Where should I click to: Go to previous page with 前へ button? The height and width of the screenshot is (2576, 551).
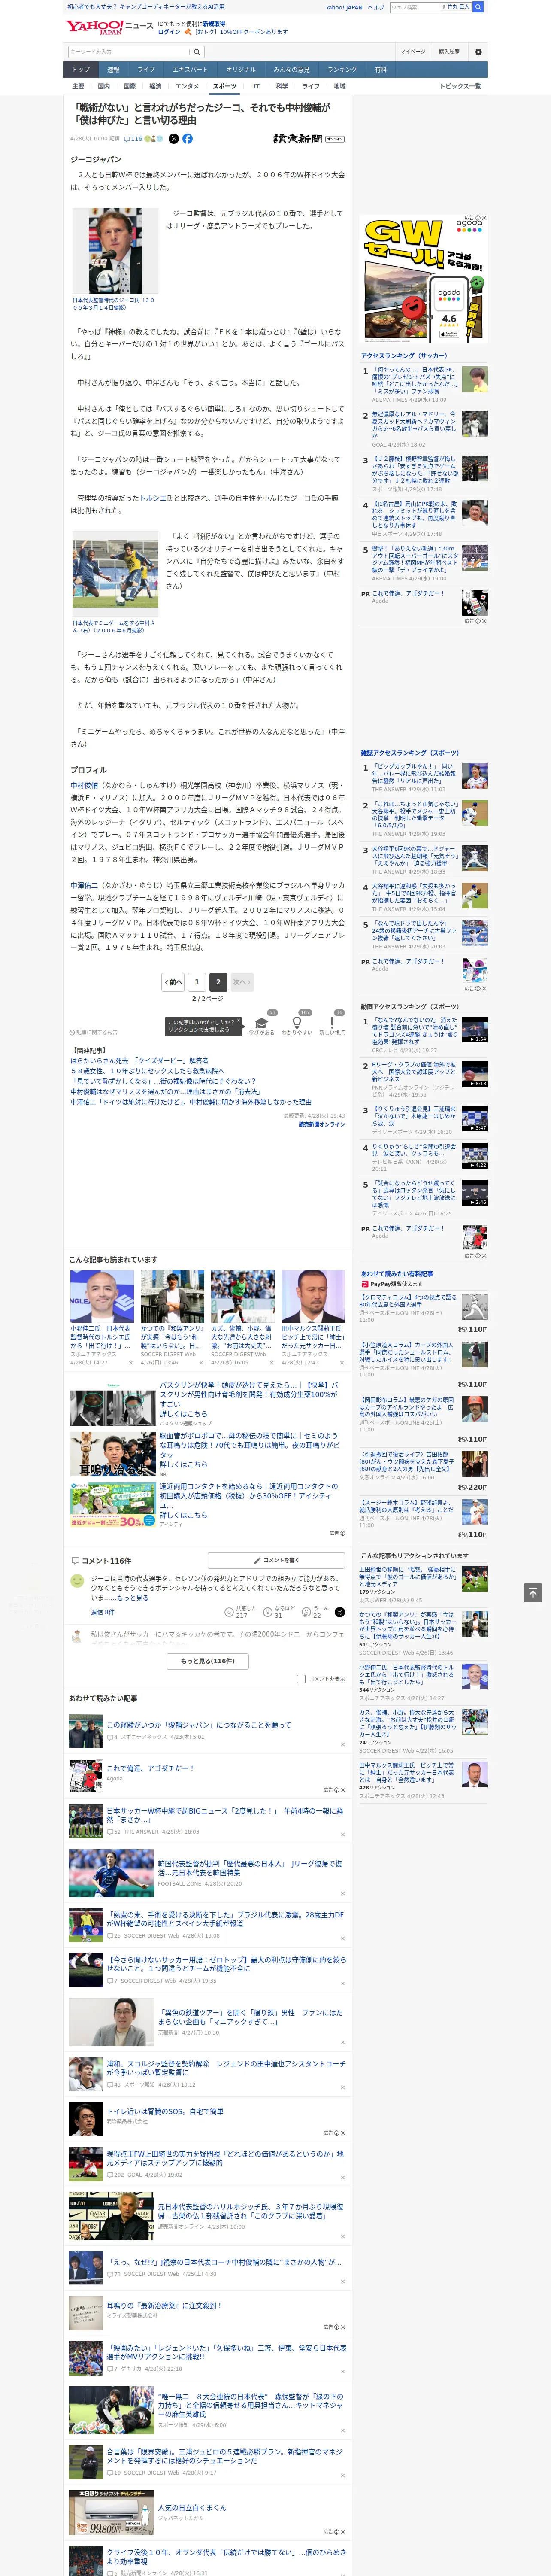tap(174, 982)
